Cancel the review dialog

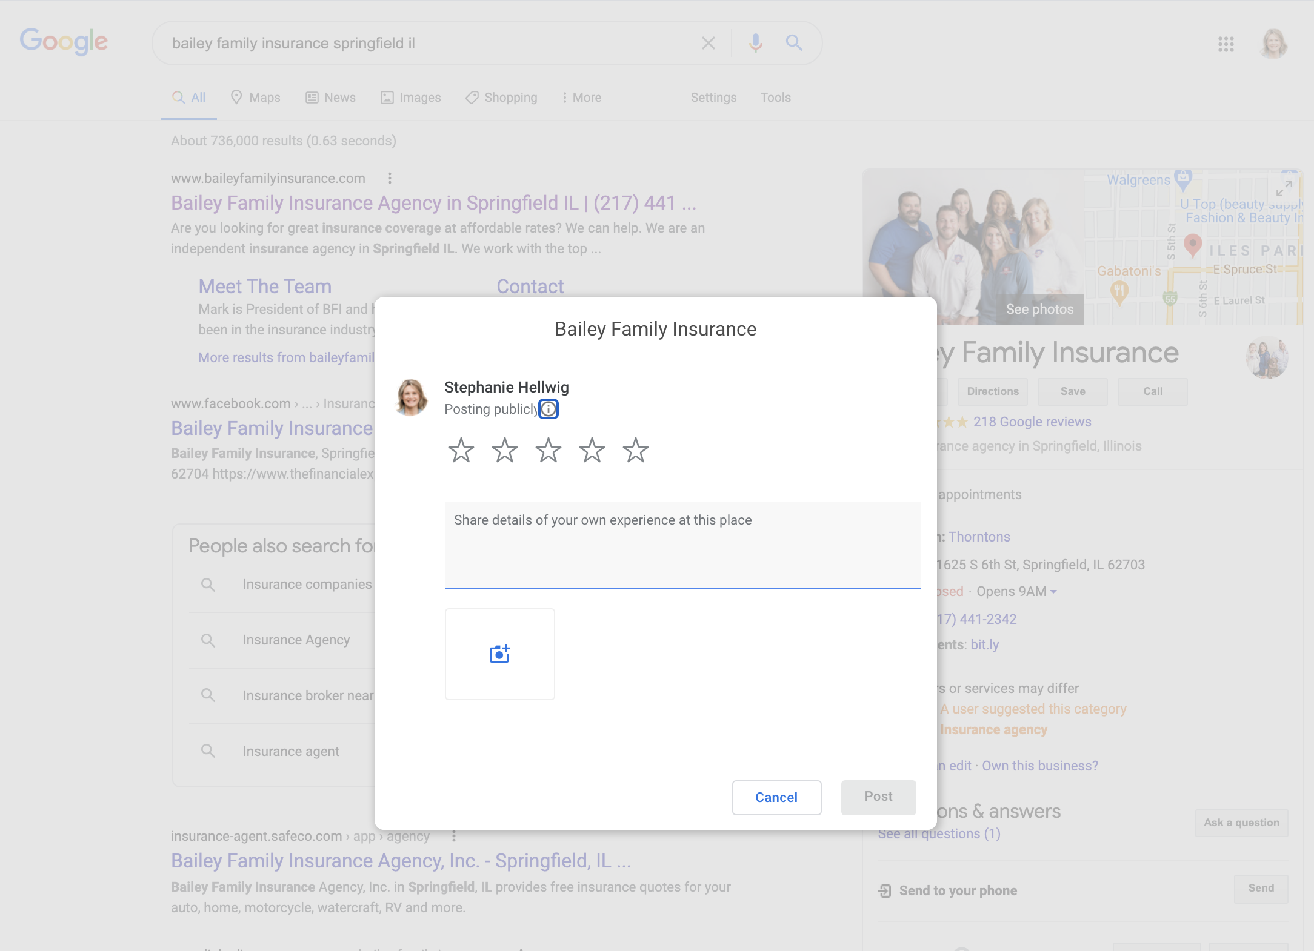point(776,797)
